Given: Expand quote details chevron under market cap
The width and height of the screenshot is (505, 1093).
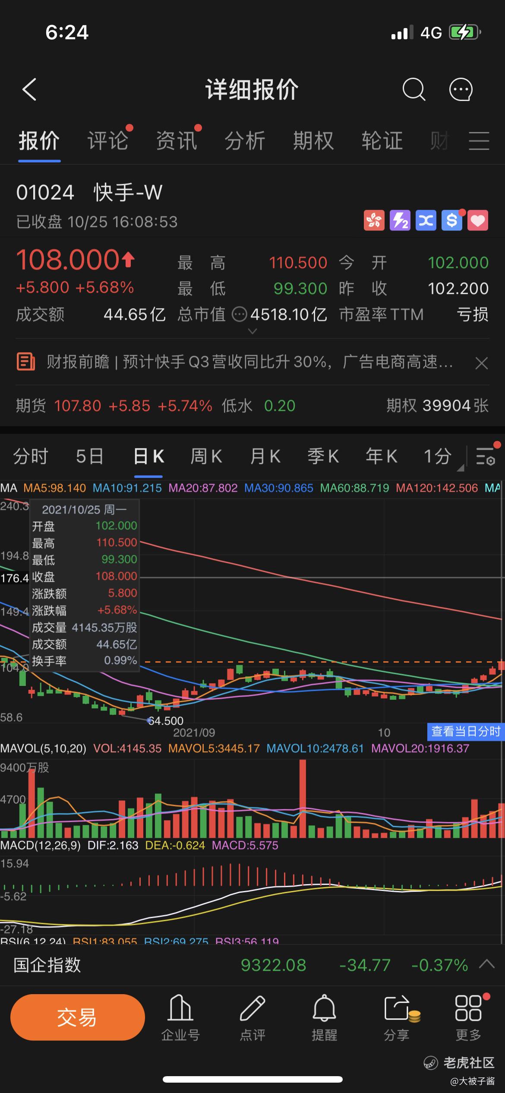Looking at the screenshot, I should click(x=253, y=331).
